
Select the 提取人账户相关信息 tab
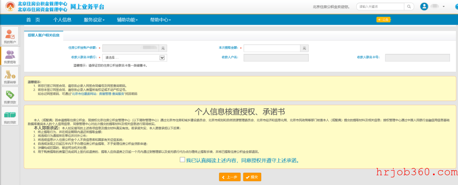[44, 35]
